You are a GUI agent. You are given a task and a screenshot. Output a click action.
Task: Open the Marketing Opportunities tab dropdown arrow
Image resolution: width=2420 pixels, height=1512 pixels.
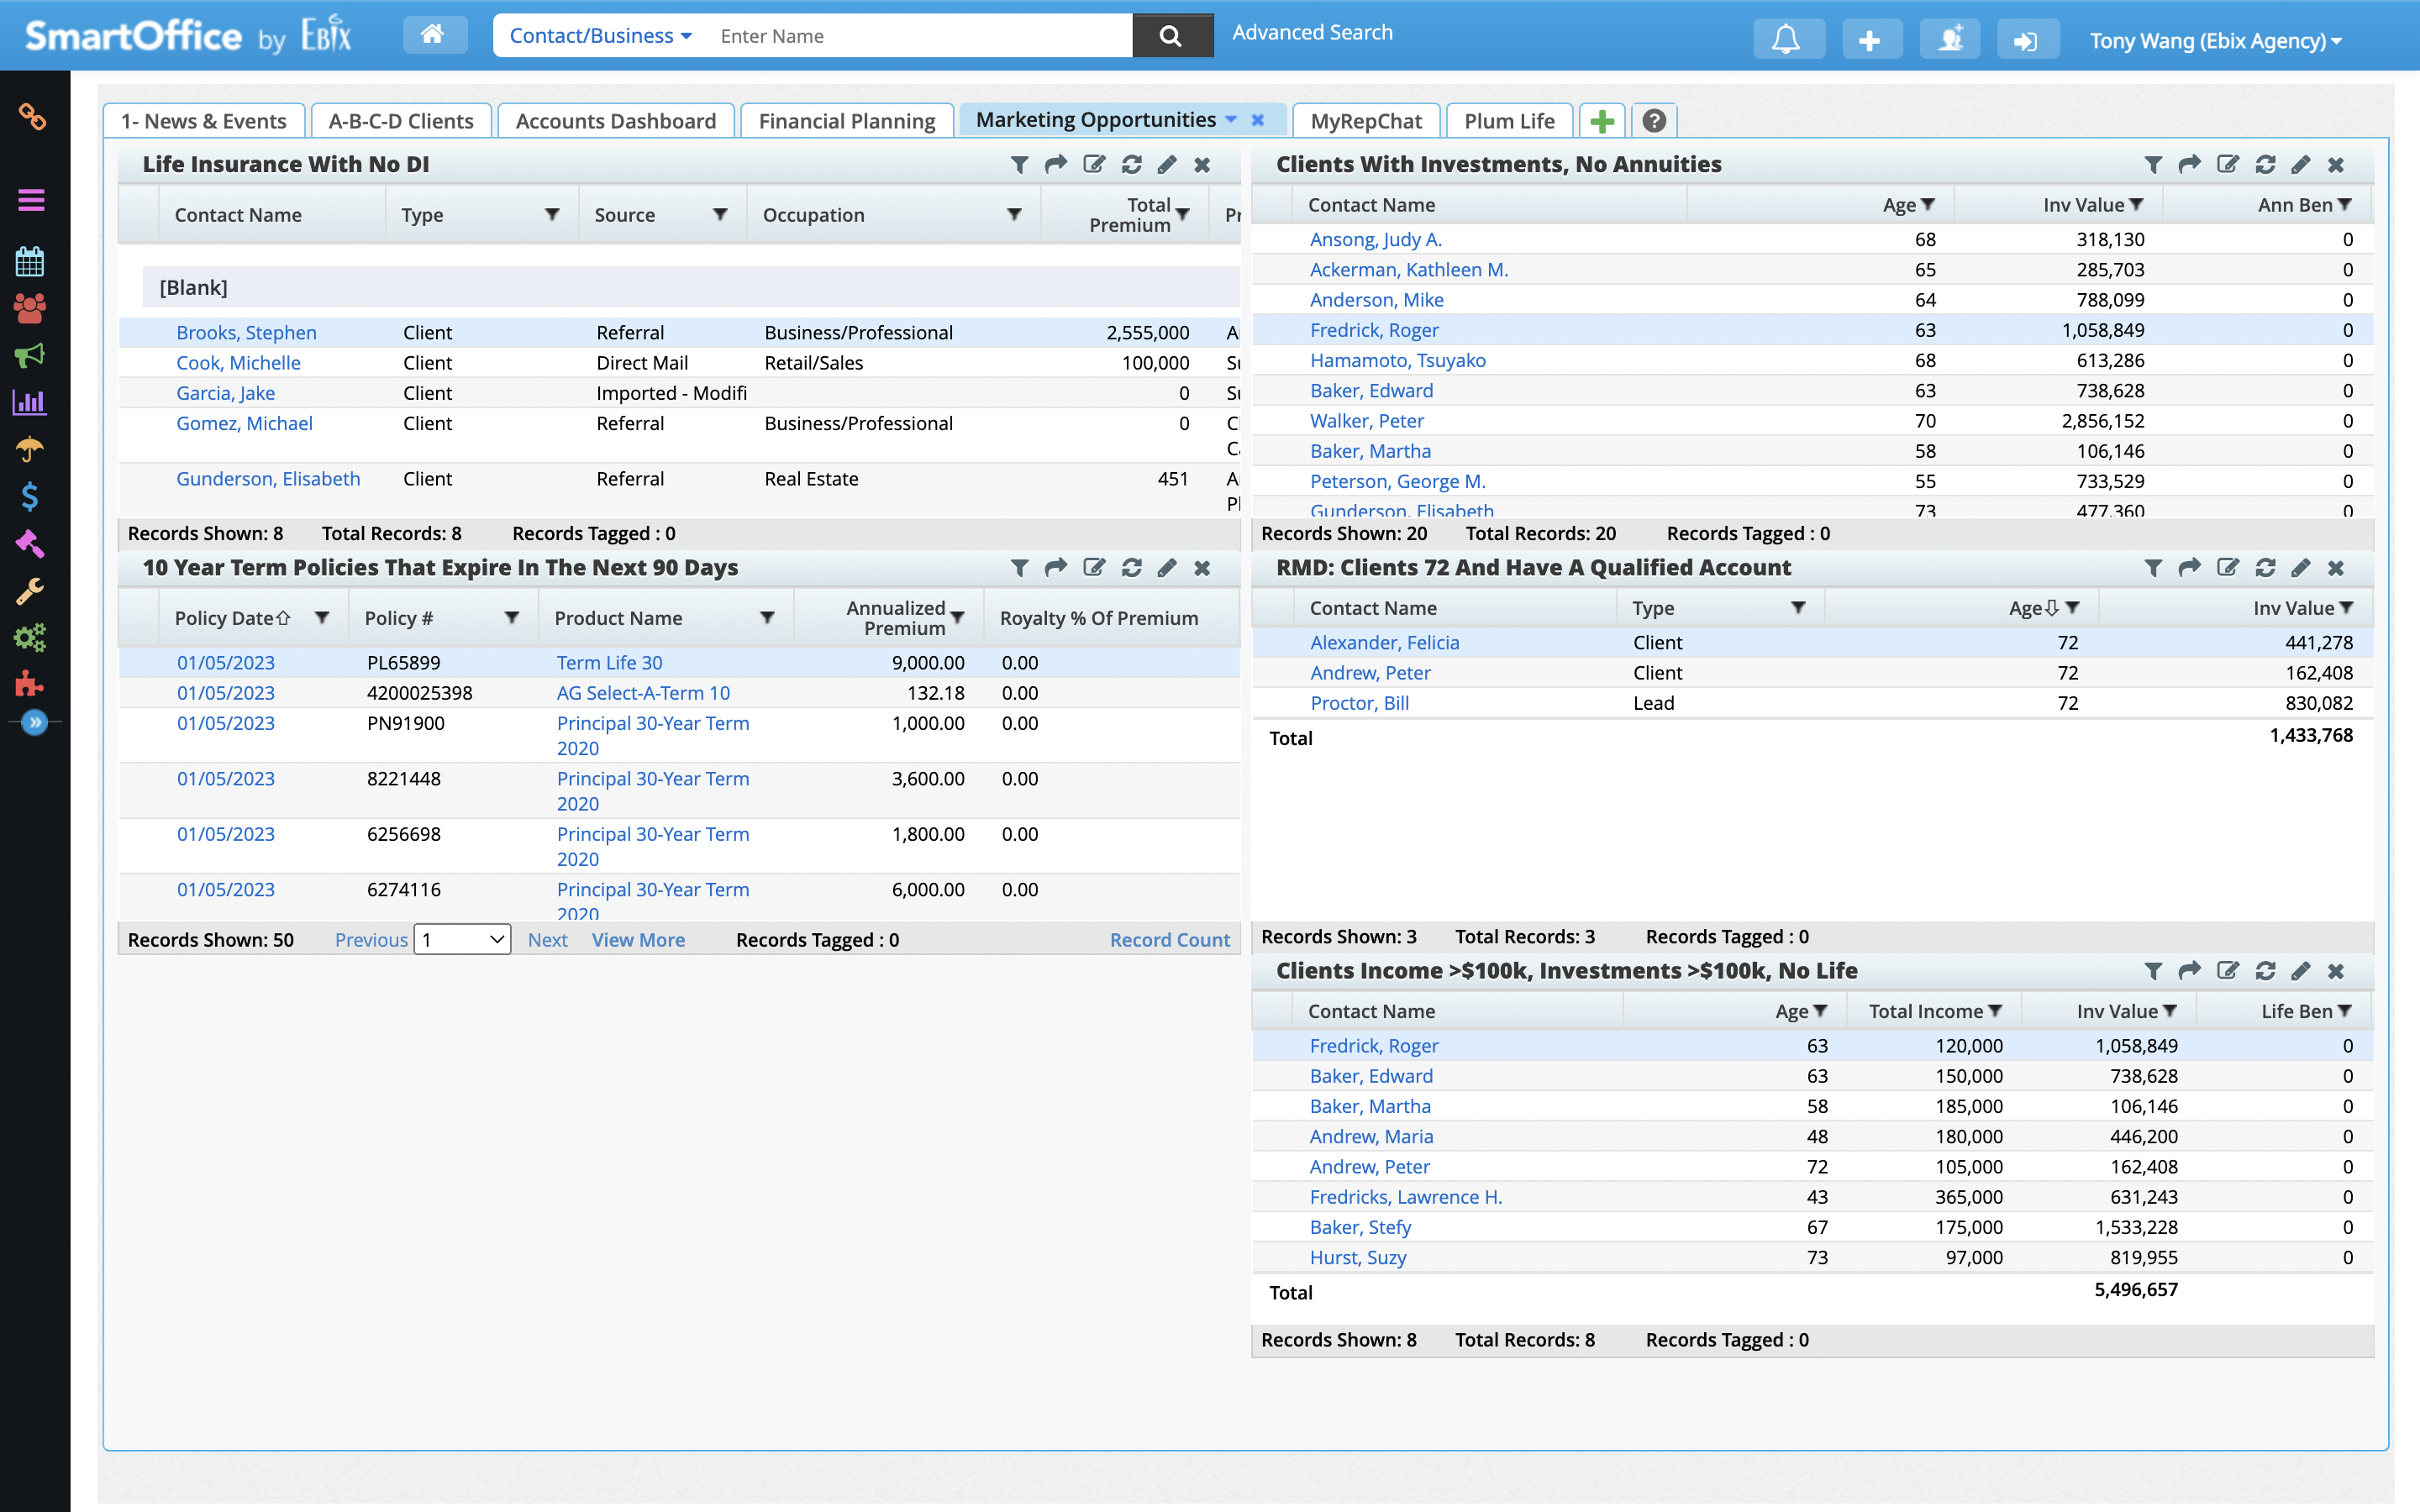(x=1229, y=119)
